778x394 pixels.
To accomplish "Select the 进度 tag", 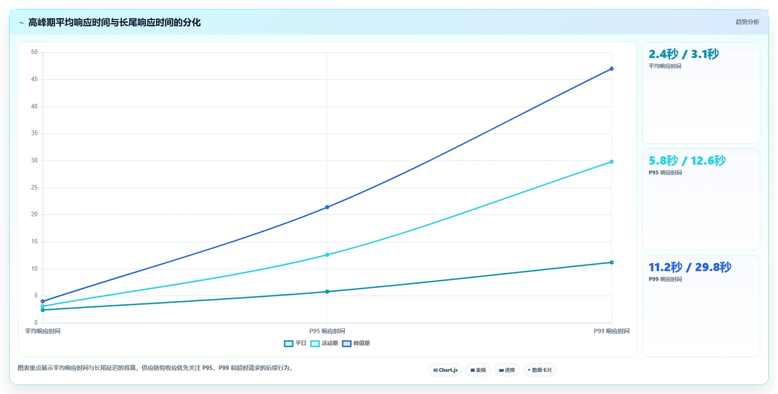I will (x=507, y=370).
